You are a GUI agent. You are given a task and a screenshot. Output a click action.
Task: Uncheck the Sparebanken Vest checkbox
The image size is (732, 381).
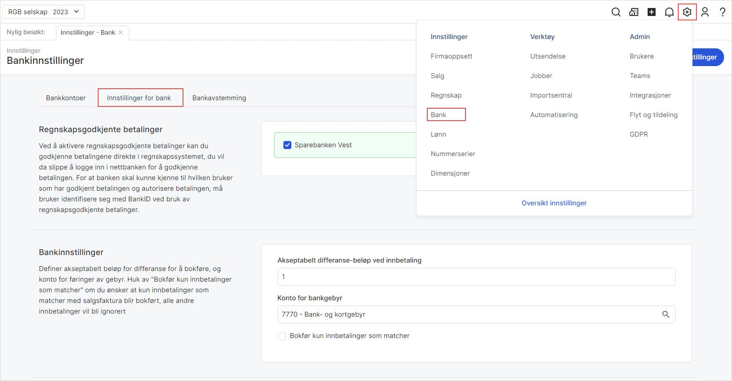pos(287,145)
